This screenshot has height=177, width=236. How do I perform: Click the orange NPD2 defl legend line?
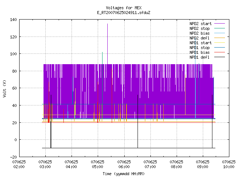click(220, 38)
